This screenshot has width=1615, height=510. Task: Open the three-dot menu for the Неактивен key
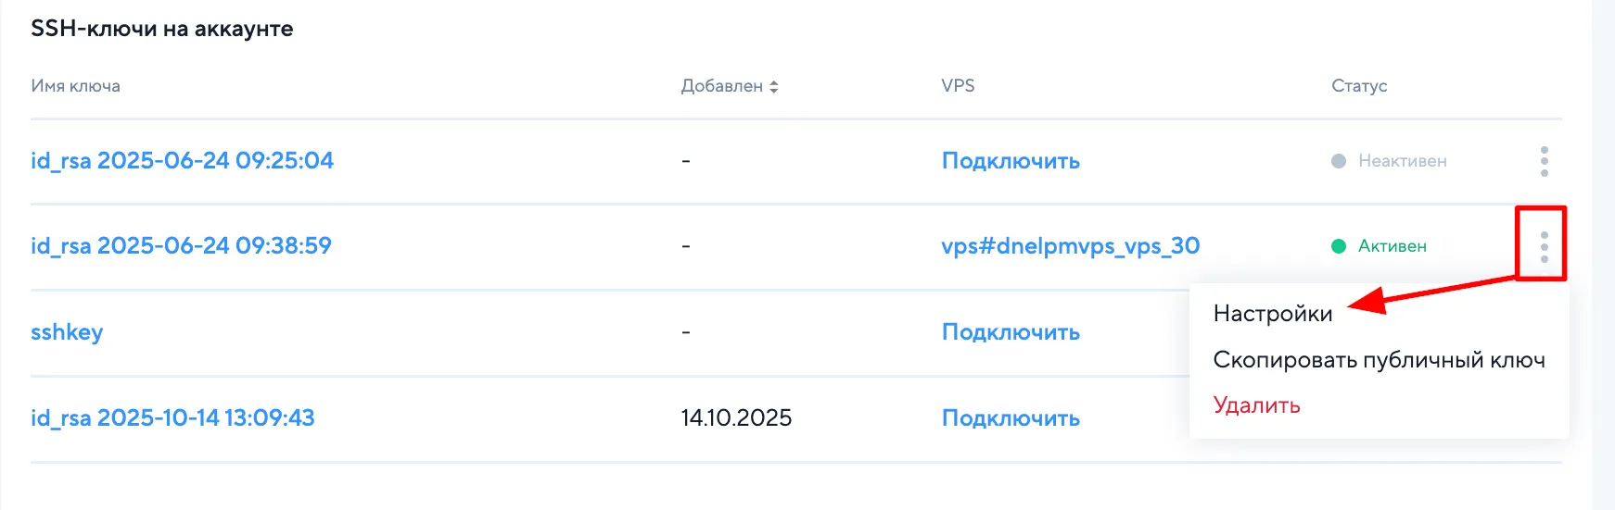[x=1544, y=161]
